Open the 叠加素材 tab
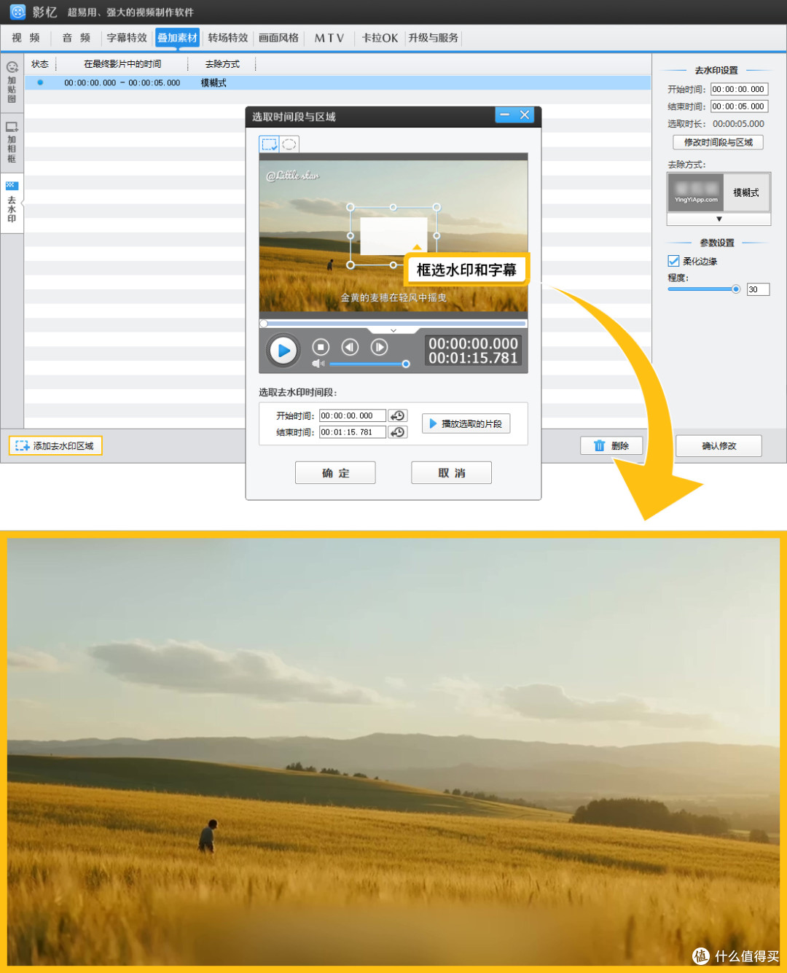787x973 pixels. pos(177,38)
